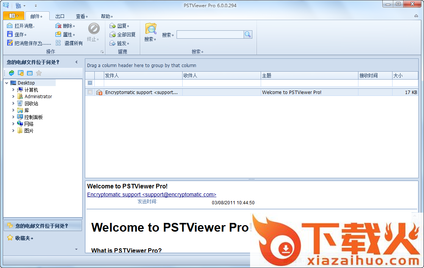Viewport: 424px width, 268px height.
Task: Click the stop (终止) circle icon
Action: 94,28
